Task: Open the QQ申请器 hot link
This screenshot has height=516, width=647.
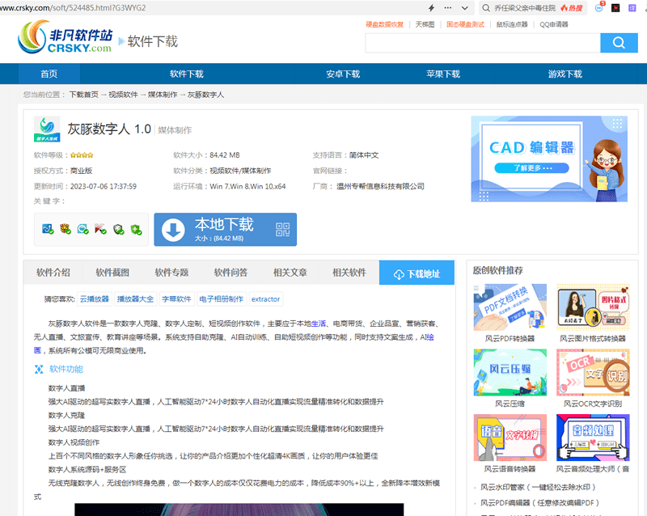Action: (x=554, y=24)
